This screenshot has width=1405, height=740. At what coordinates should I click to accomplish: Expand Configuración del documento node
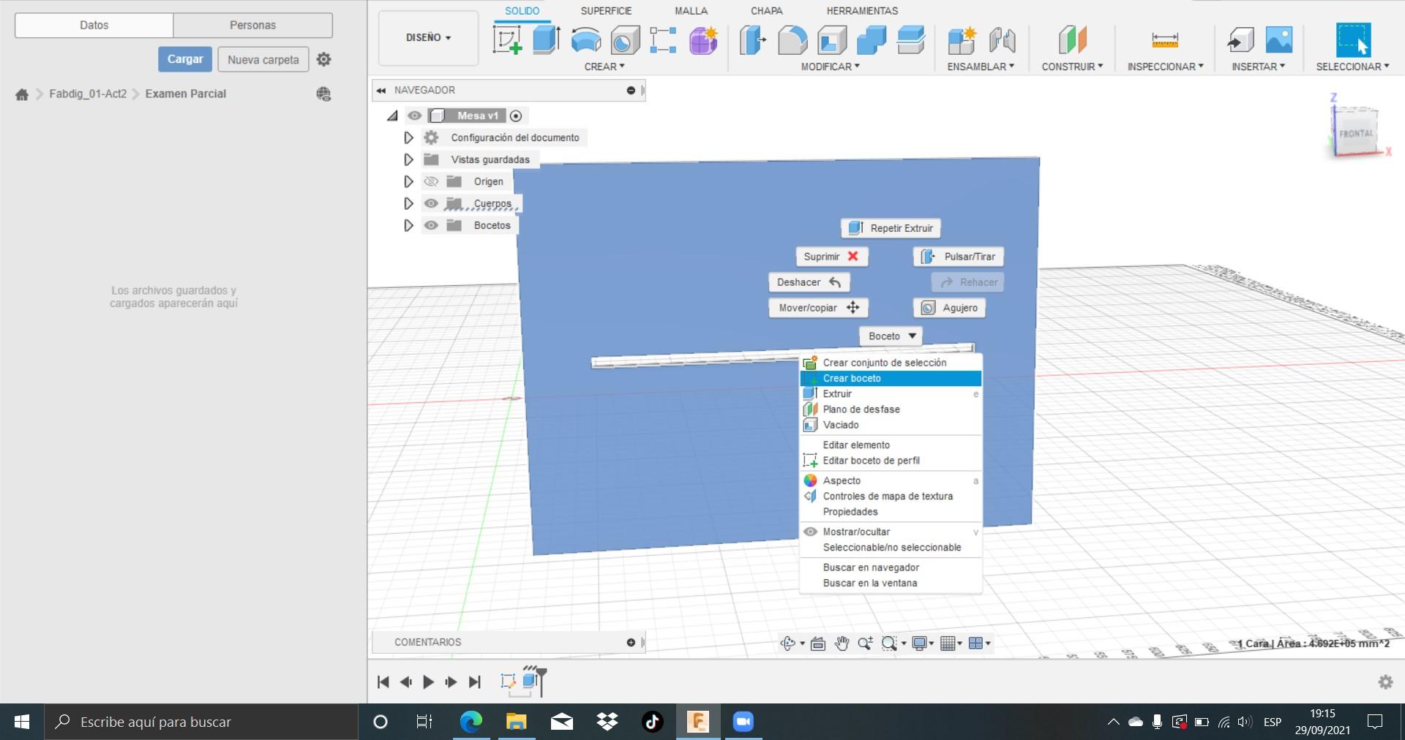(x=408, y=137)
